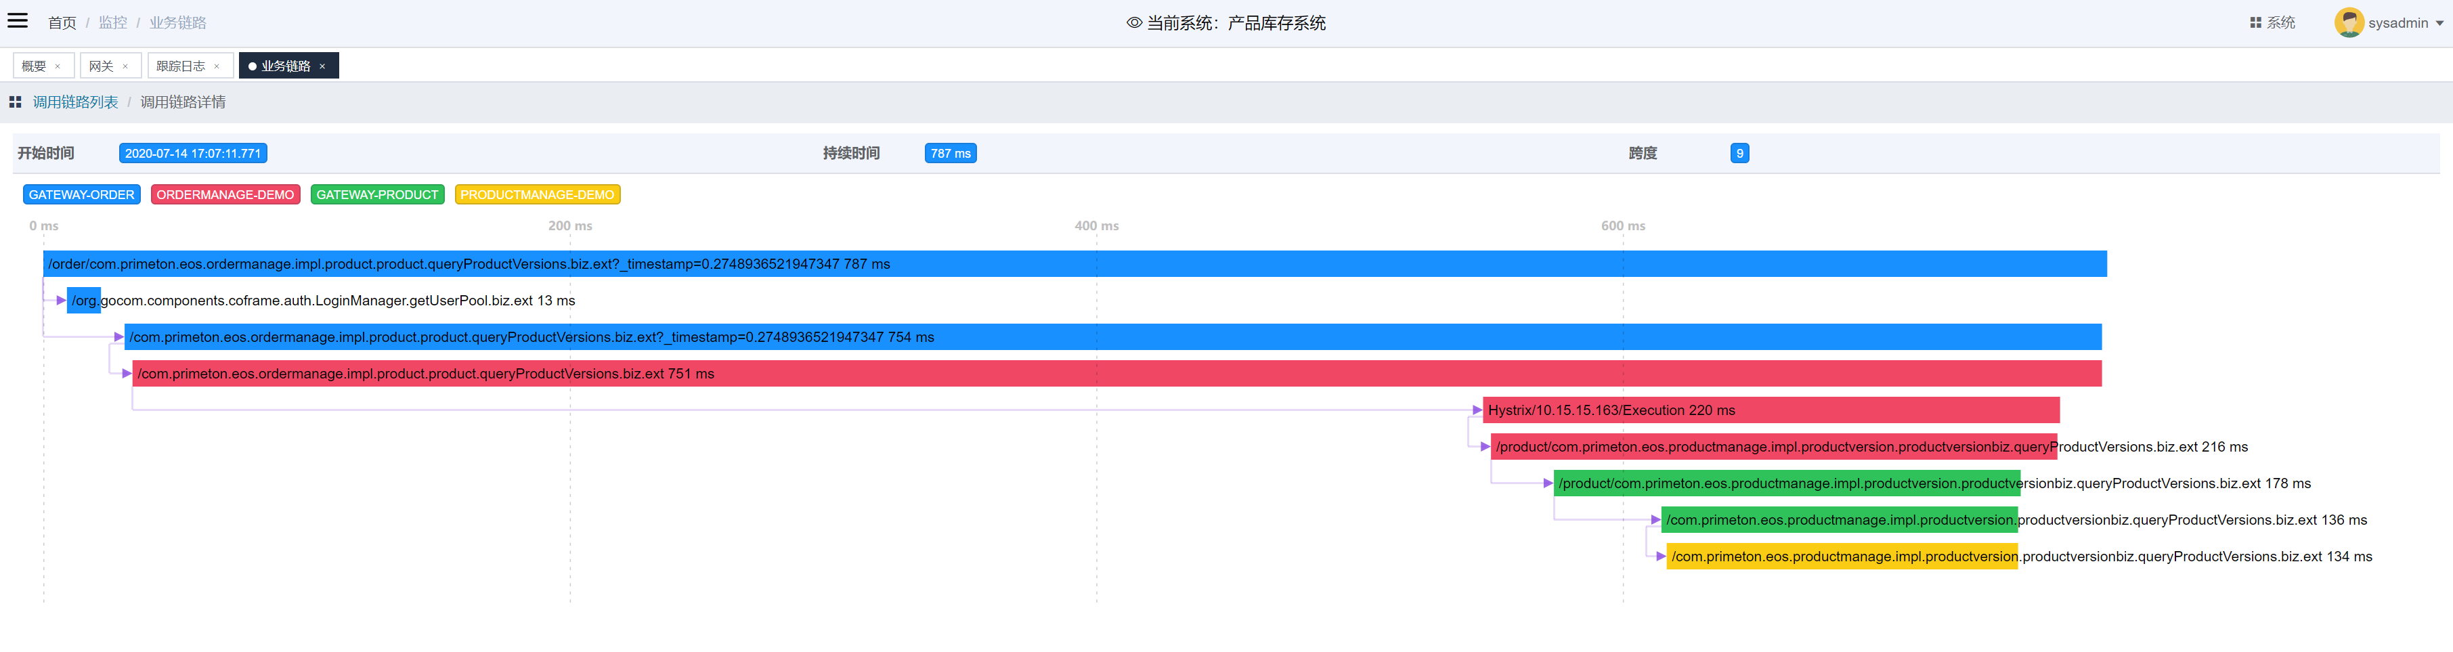This screenshot has height=652, width=2453.
Task: Click the eye icon beside 当前系统
Action: pyautogui.click(x=1133, y=23)
